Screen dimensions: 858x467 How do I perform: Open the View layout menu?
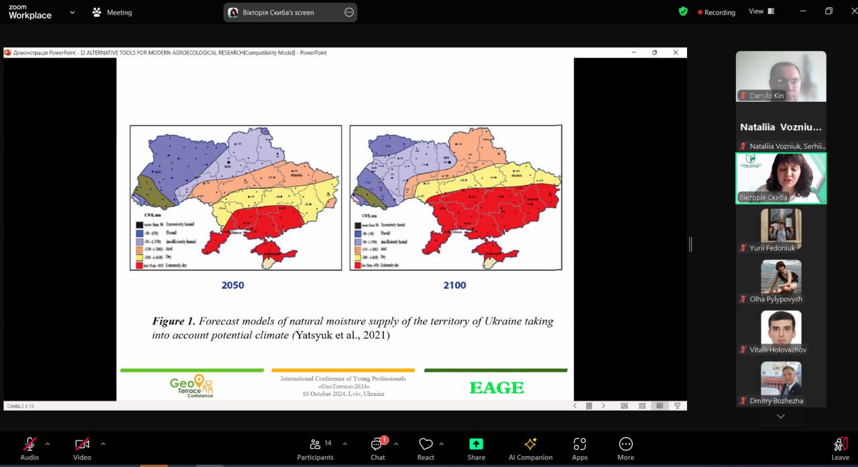pyautogui.click(x=761, y=11)
